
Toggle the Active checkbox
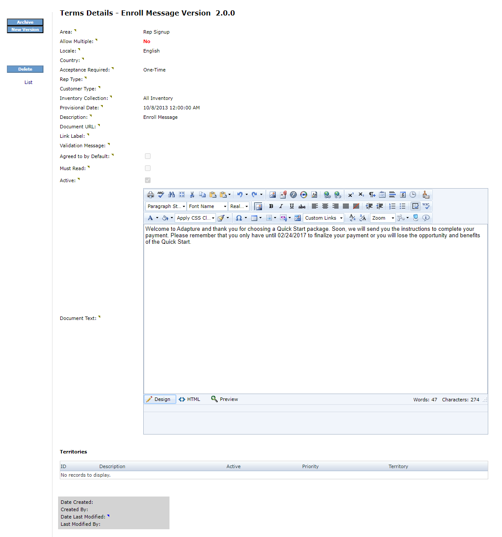point(148,180)
